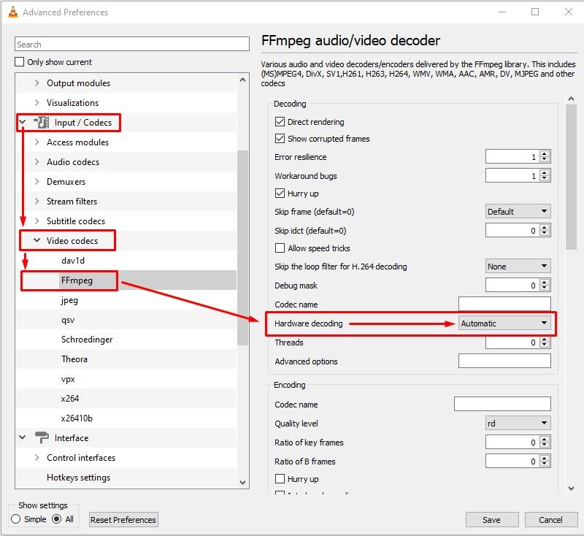Click the Search preferences field
Image resolution: width=584 pixels, height=536 pixels.
pos(131,45)
